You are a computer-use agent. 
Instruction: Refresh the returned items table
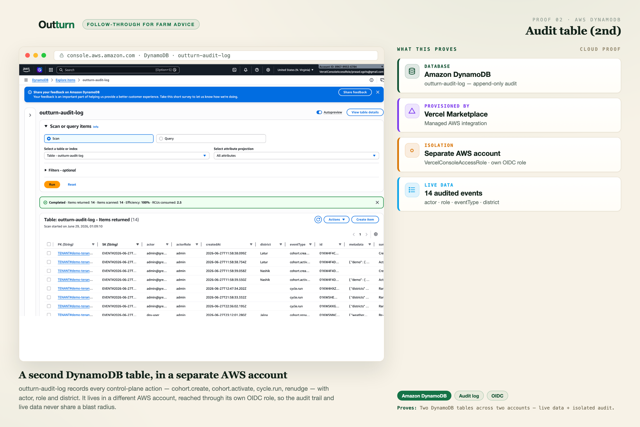click(x=318, y=220)
